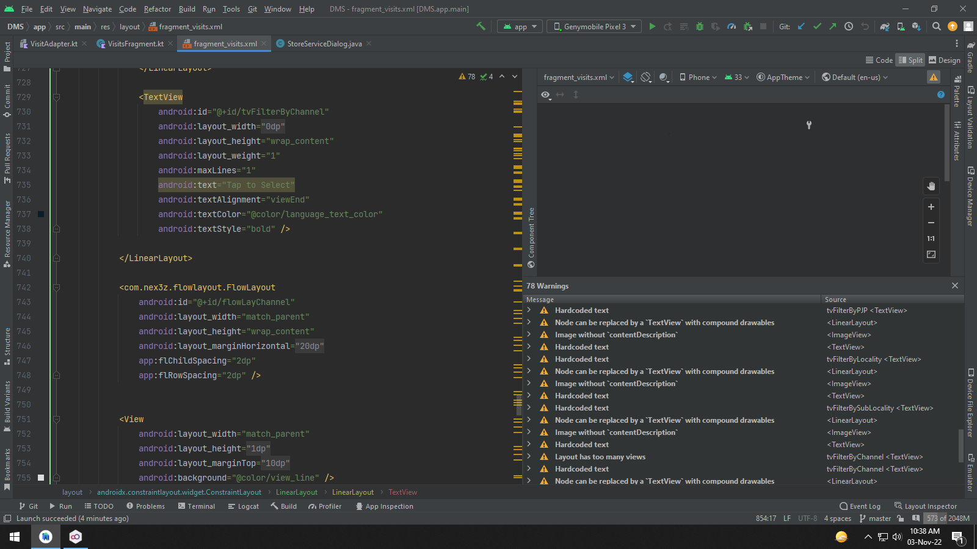The width and height of the screenshot is (977, 549).
Task: Run the app via the green Run button
Action: pos(652,27)
